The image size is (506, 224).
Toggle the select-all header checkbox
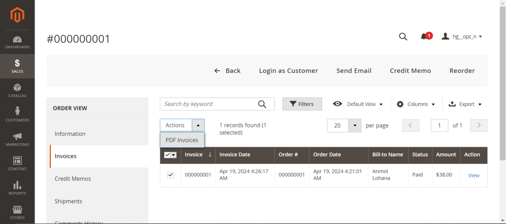click(x=168, y=155)
